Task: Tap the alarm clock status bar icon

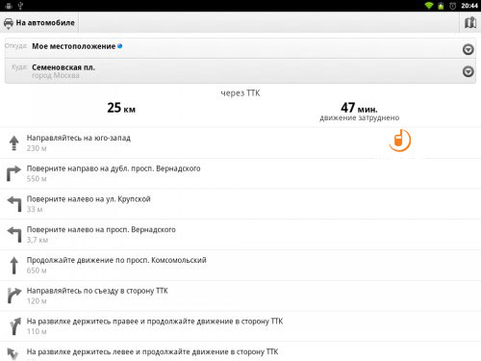Action: pyautogui.click(x=452, y=6)
